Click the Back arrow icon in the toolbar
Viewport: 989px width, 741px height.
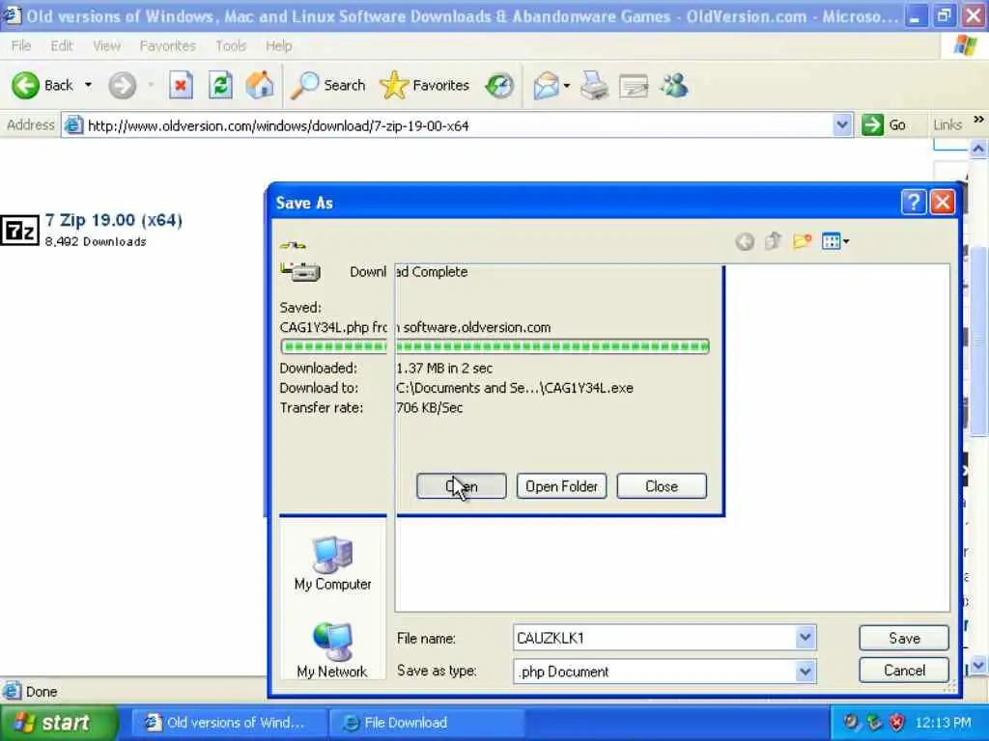25,85
